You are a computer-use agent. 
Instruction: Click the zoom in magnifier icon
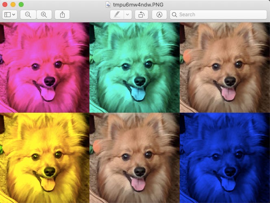(x=44, y=15)
